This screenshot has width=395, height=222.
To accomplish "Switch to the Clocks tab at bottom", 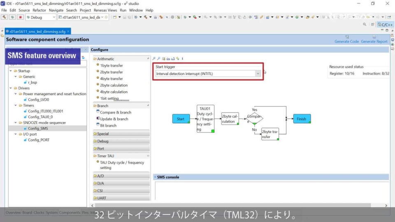I will coord(39,213).
